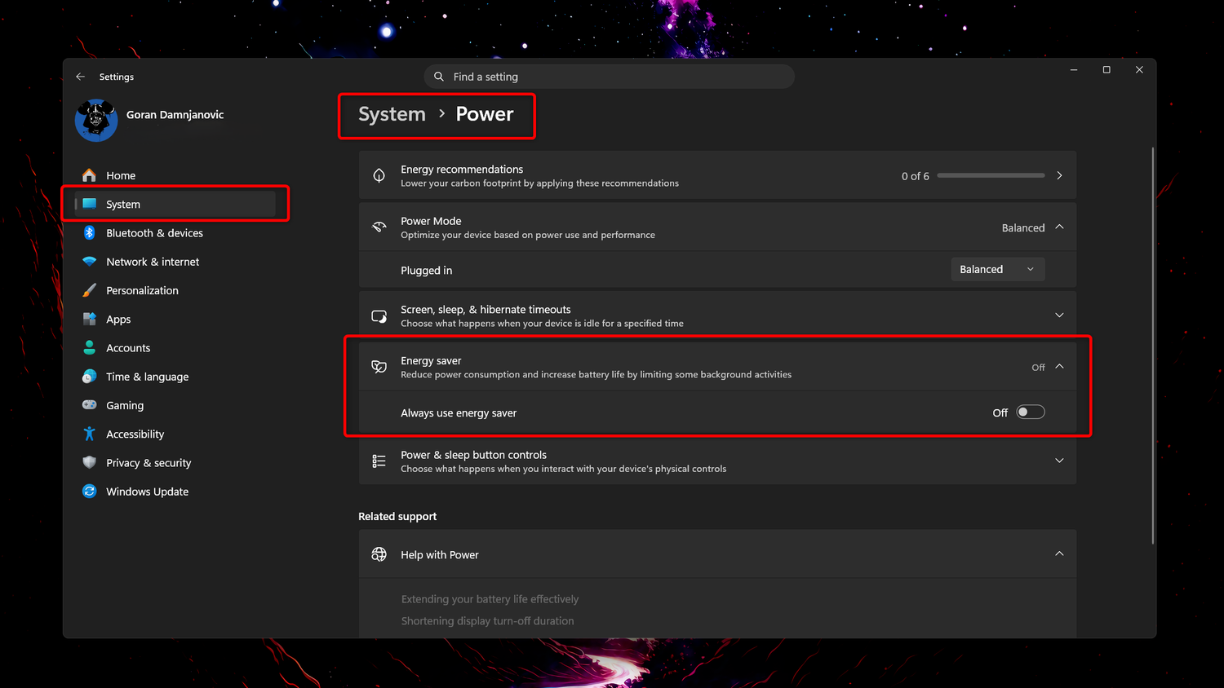
Task: Close the Settings window
Action: pyautogui.click(x=1139, y=70)
